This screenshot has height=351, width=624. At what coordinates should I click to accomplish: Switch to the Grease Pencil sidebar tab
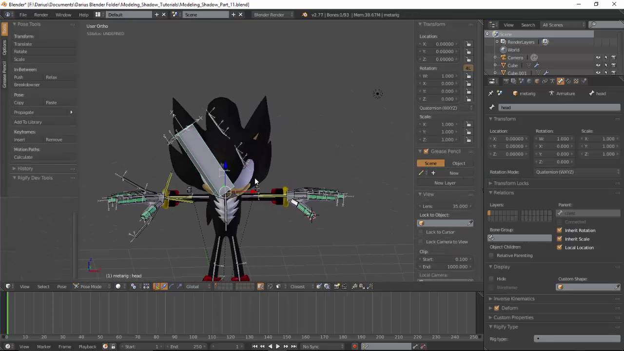[4, 74]
